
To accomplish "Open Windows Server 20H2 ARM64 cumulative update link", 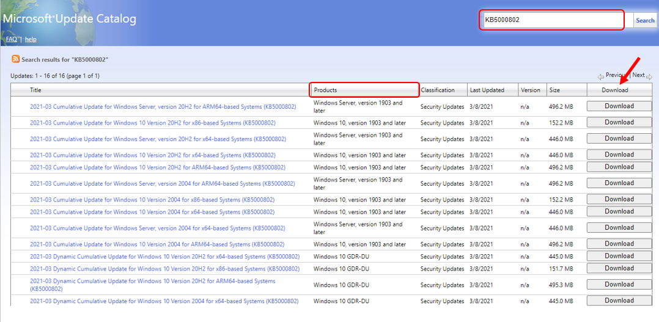I will click(x=163, y=107).
